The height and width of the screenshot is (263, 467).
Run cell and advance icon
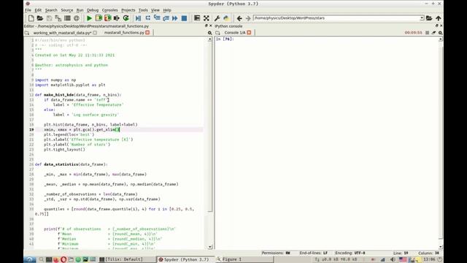[x=107, y=18]
